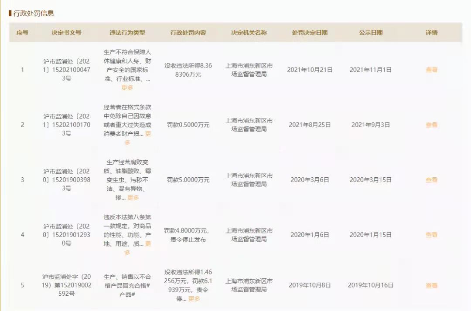The height and width of the screenshot is (311, 471).
Task: Click the 行政处罚信息 section title
Action: point(34,13)
